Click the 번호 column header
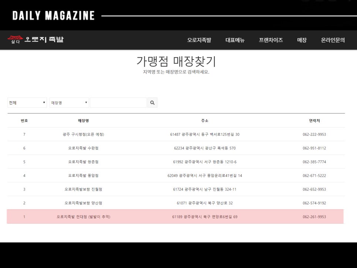The height and width of the screenshot is (268, 357). [x=24, y=121]
